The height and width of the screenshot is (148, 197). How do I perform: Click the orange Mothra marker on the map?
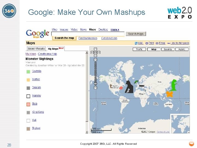(169, 94)
